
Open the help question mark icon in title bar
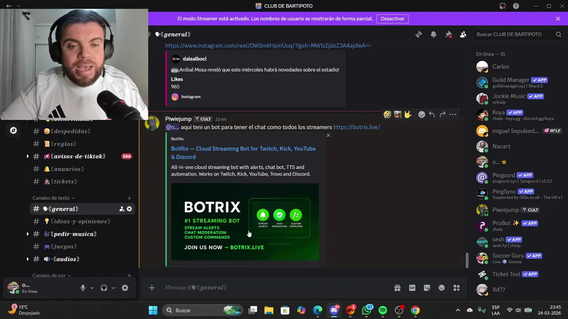(x=516, y=6)
